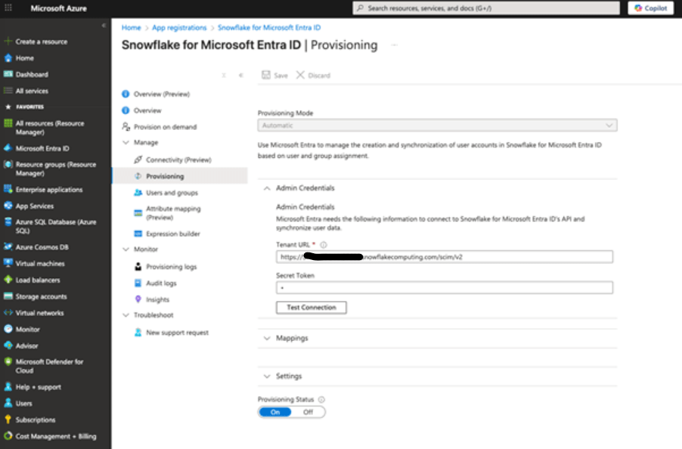Screen dimensions: 682x449
Task: Open Microsoft Defender for Cloud shield icon
Action: tap(8, 361)
